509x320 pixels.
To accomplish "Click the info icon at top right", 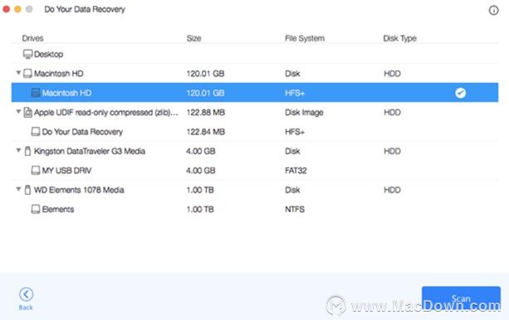I will pos(493,11).
